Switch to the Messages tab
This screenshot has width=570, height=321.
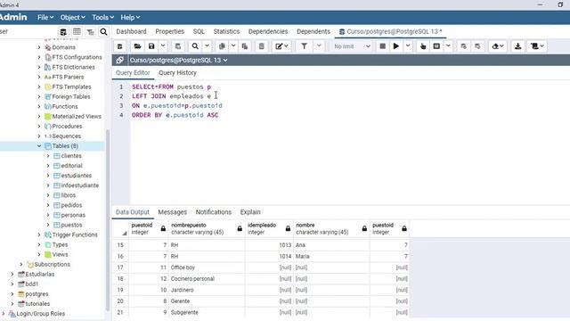point(172,212)
